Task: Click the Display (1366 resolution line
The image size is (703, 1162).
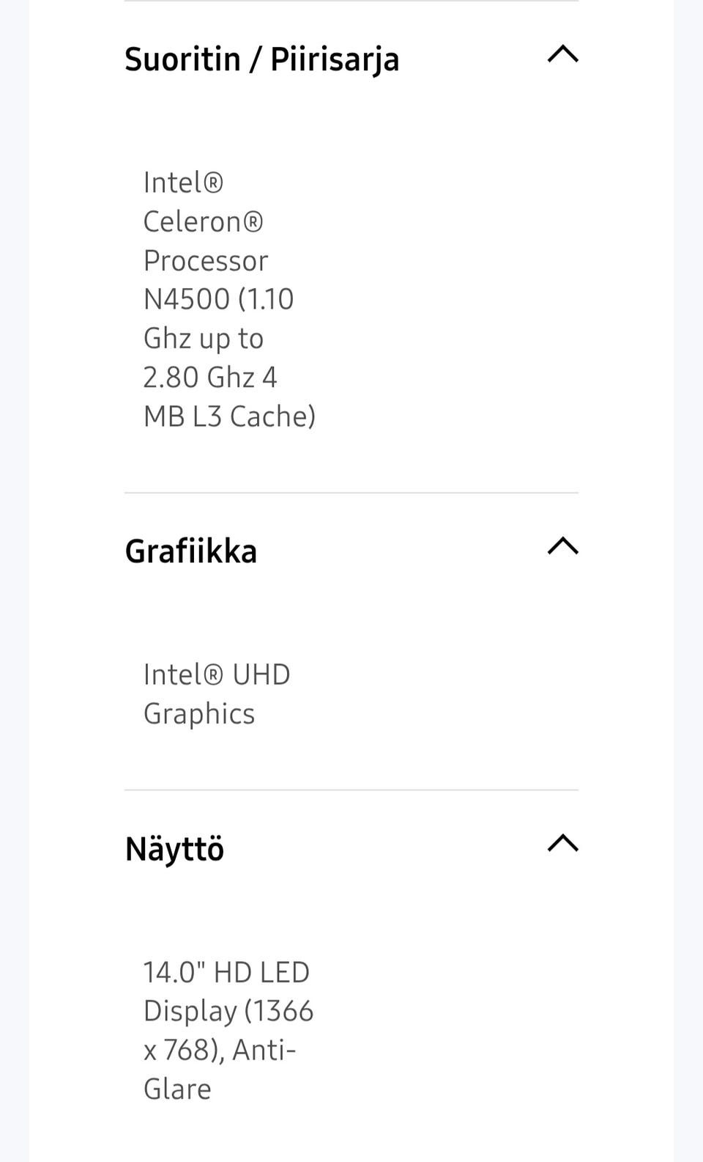Action: click(228, 1010)
